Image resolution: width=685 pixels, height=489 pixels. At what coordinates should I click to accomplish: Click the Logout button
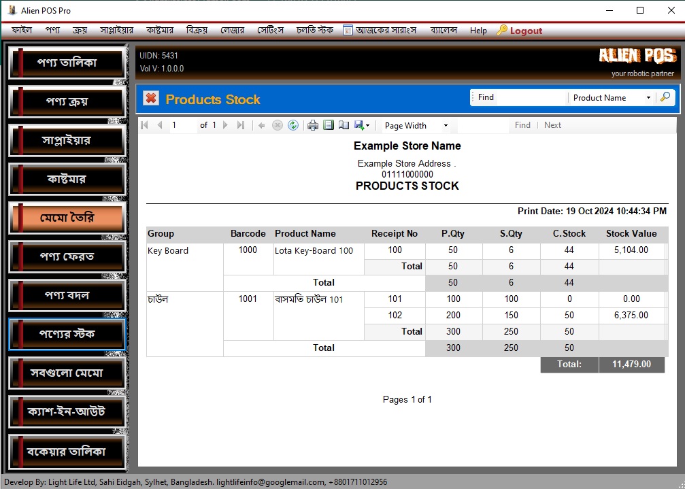click(520, 31)
